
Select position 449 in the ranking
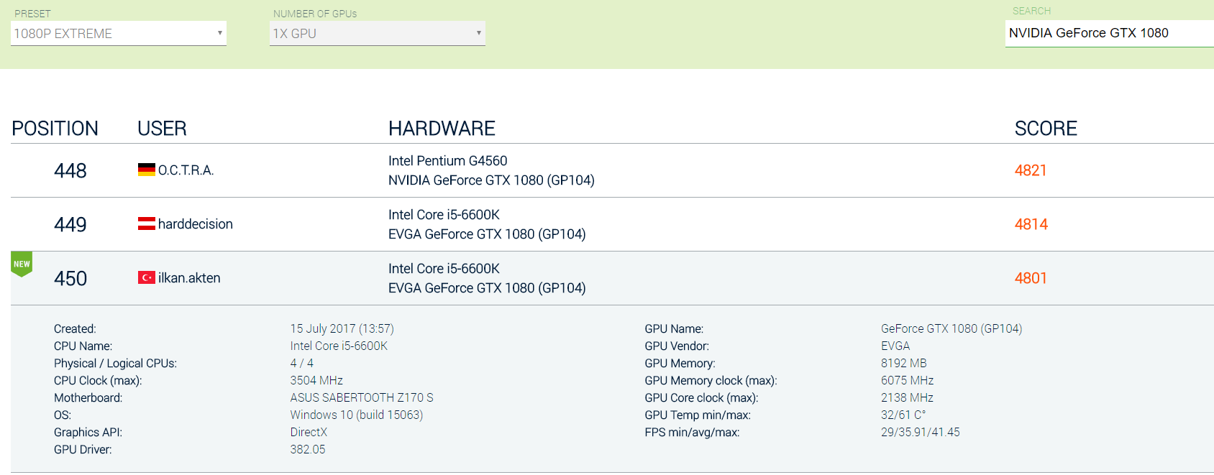70,225
